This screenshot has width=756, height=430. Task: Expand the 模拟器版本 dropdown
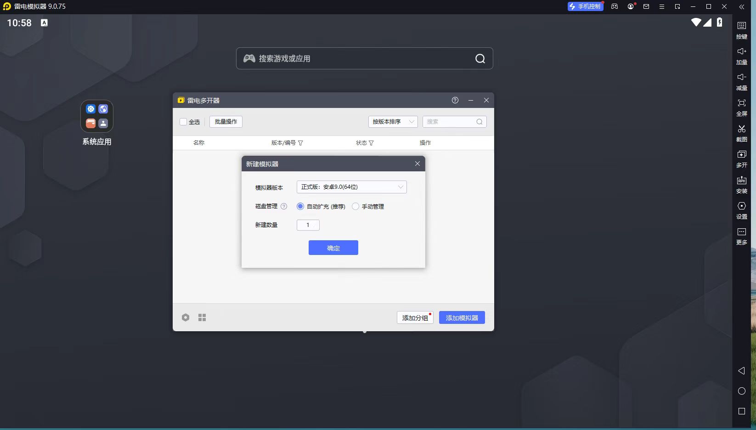(x=351, y=187)
